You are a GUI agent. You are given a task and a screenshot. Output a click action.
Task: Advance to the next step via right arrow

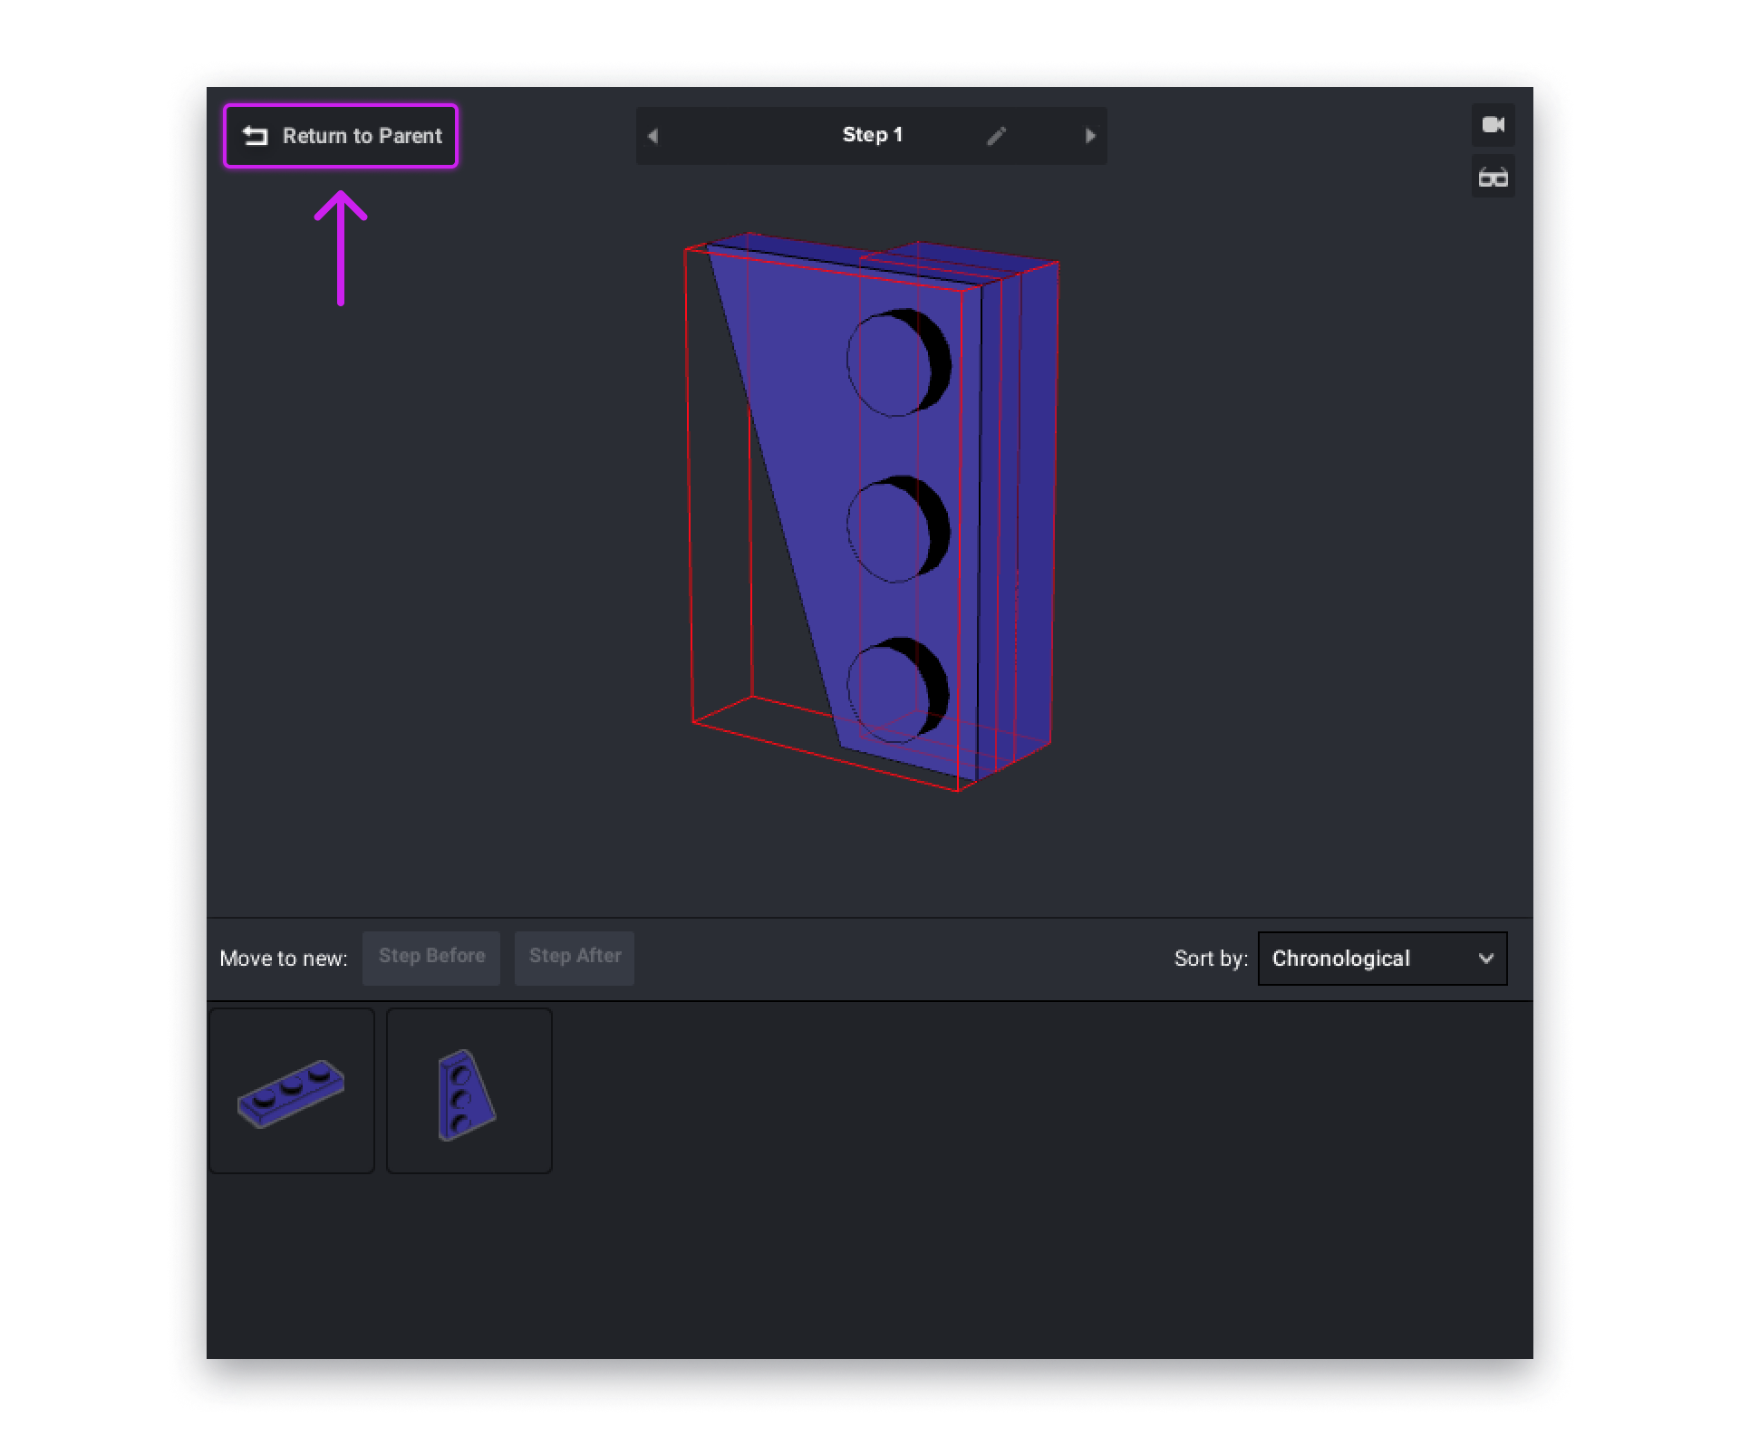(x=1090, y=135)
